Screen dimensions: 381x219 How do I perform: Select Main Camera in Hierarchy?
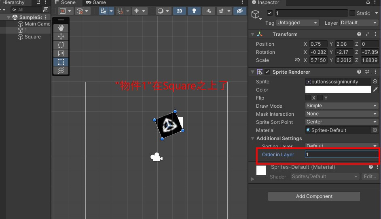34,24
